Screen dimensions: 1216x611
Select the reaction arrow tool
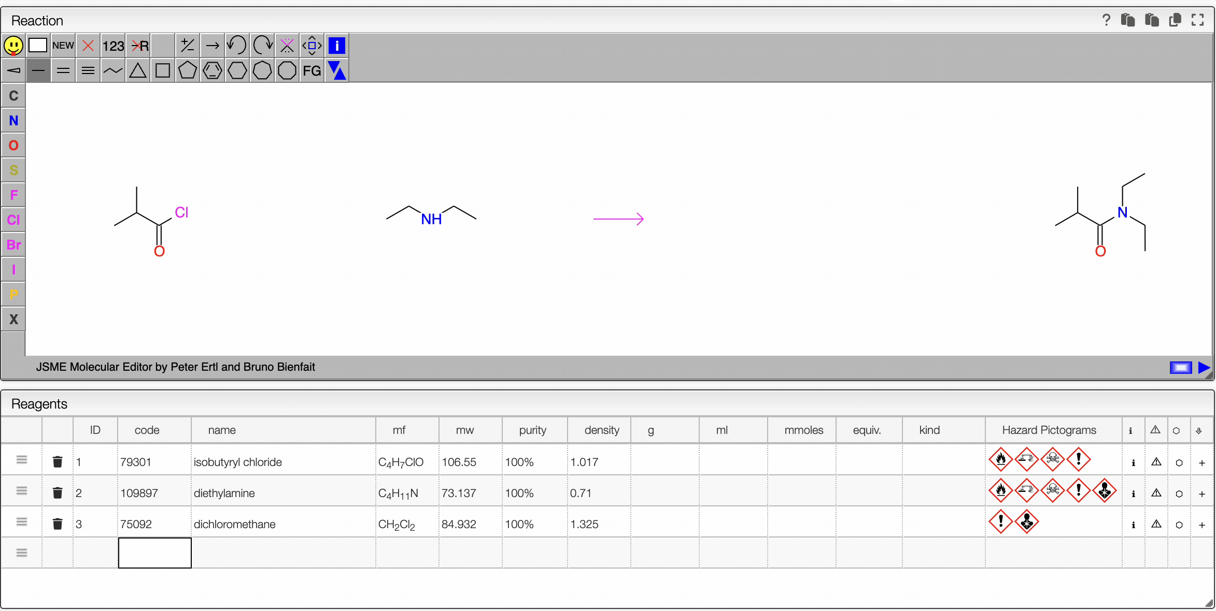[x=212, y=46]
